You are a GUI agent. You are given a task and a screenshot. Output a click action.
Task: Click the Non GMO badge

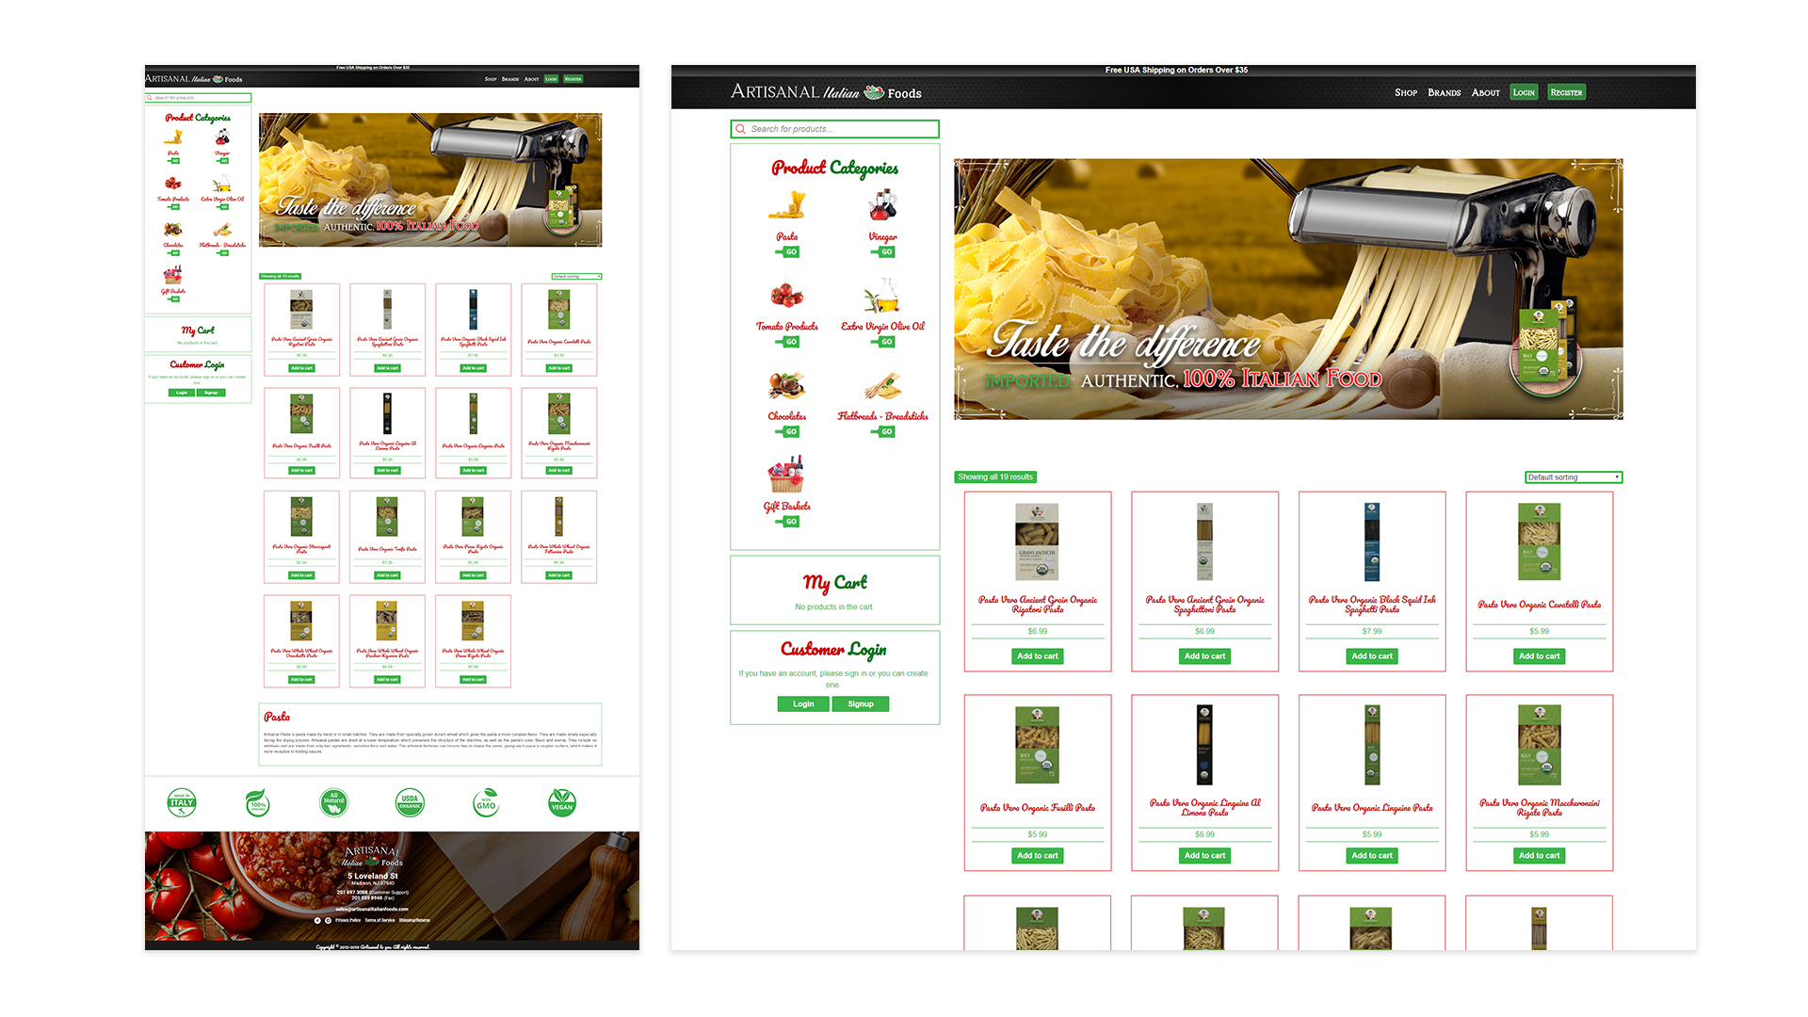click(x=486, y=802)
